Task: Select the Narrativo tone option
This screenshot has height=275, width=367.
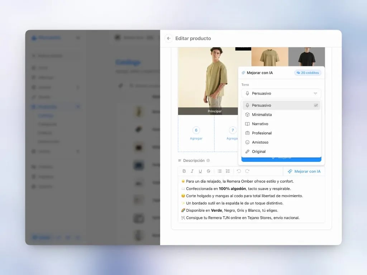Action: coord(281,124)
